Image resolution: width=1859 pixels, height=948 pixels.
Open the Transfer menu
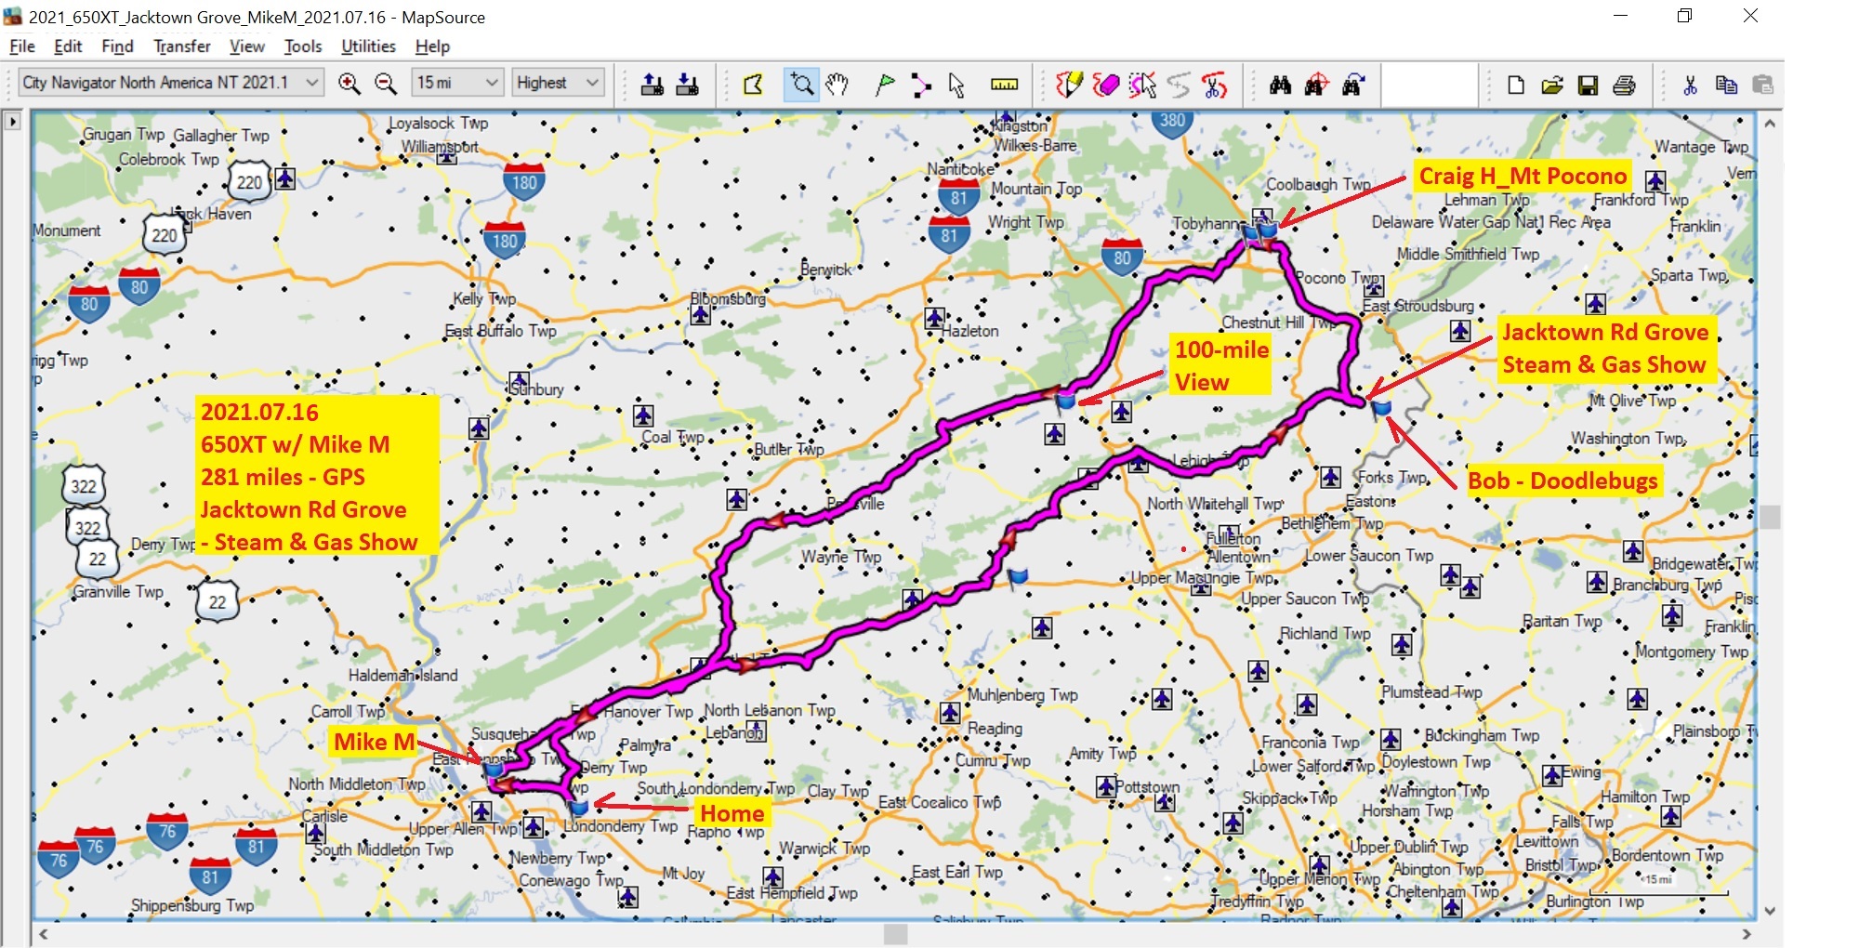[181, 46]
